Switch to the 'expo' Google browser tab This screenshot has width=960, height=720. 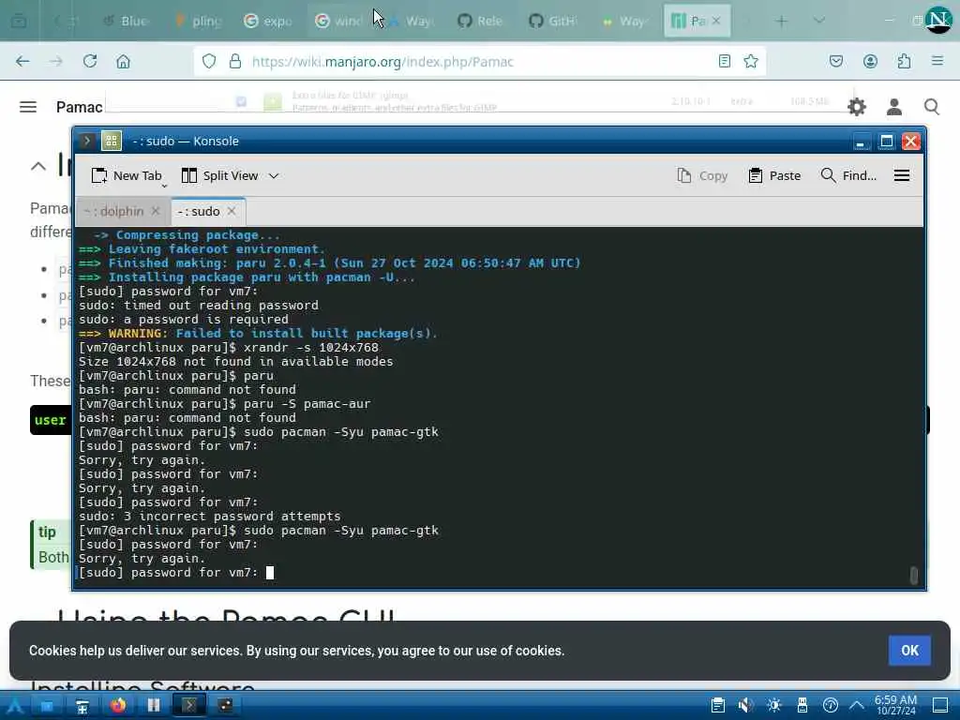pyautogui.click(x=269, y=21)
